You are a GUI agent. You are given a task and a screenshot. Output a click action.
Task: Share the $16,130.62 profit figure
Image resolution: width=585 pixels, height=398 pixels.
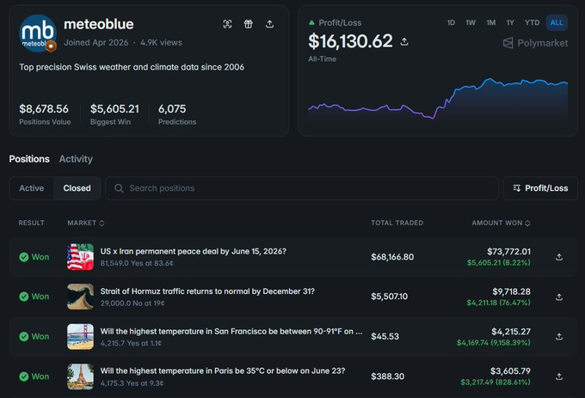click(x=404, y=42)
